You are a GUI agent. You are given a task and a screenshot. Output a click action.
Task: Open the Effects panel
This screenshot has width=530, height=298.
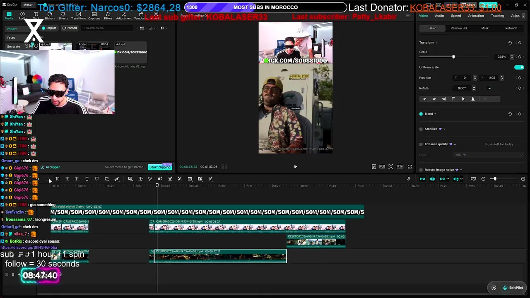pyautogui.click(x=63, y=16)
